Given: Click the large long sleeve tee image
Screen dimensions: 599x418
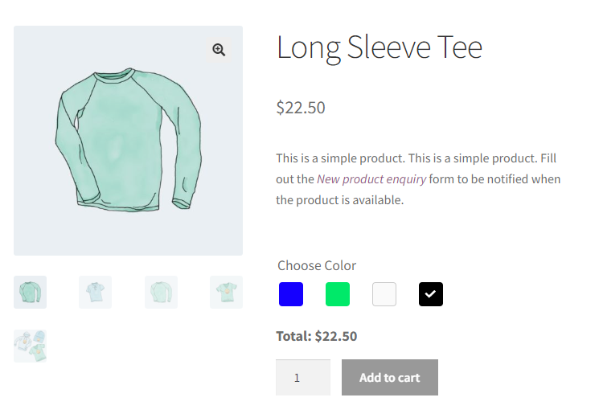Looking at the screenshot, I should pos(128,141).
